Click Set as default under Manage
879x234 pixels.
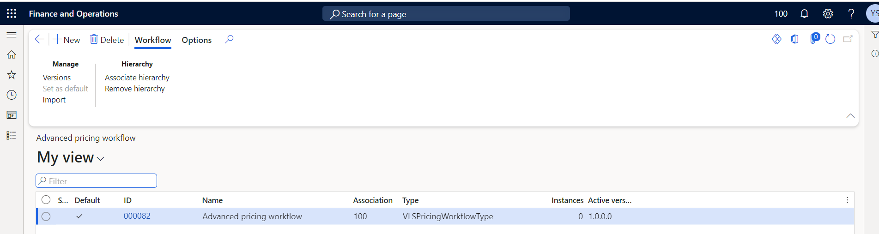point(65,89)
